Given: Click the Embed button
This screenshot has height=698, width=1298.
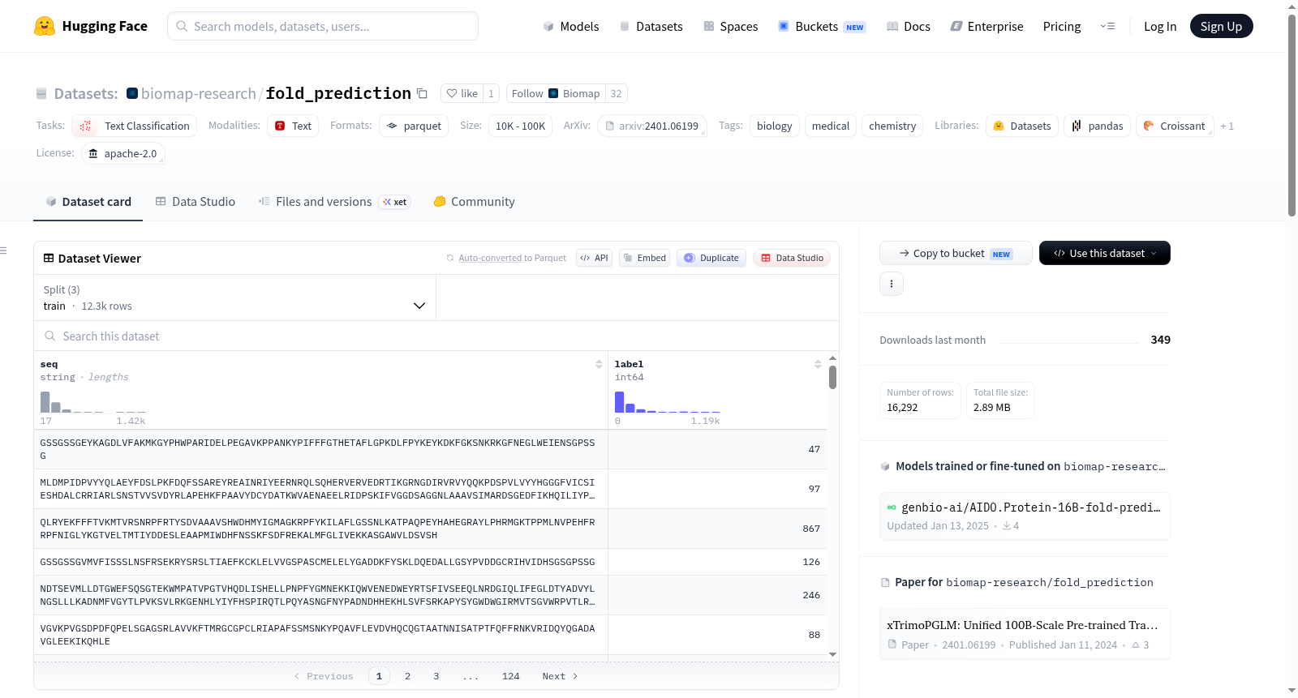Looking at the screenshot, I should click(644, 258).
